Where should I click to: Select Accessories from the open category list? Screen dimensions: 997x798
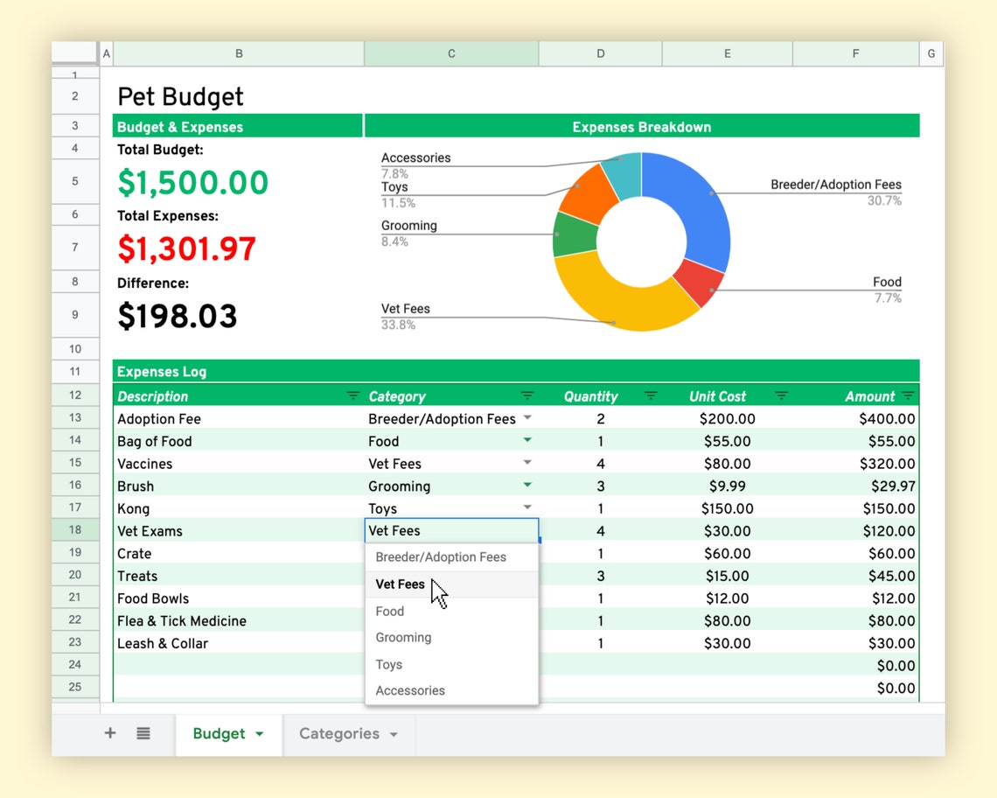click(410, 690)
